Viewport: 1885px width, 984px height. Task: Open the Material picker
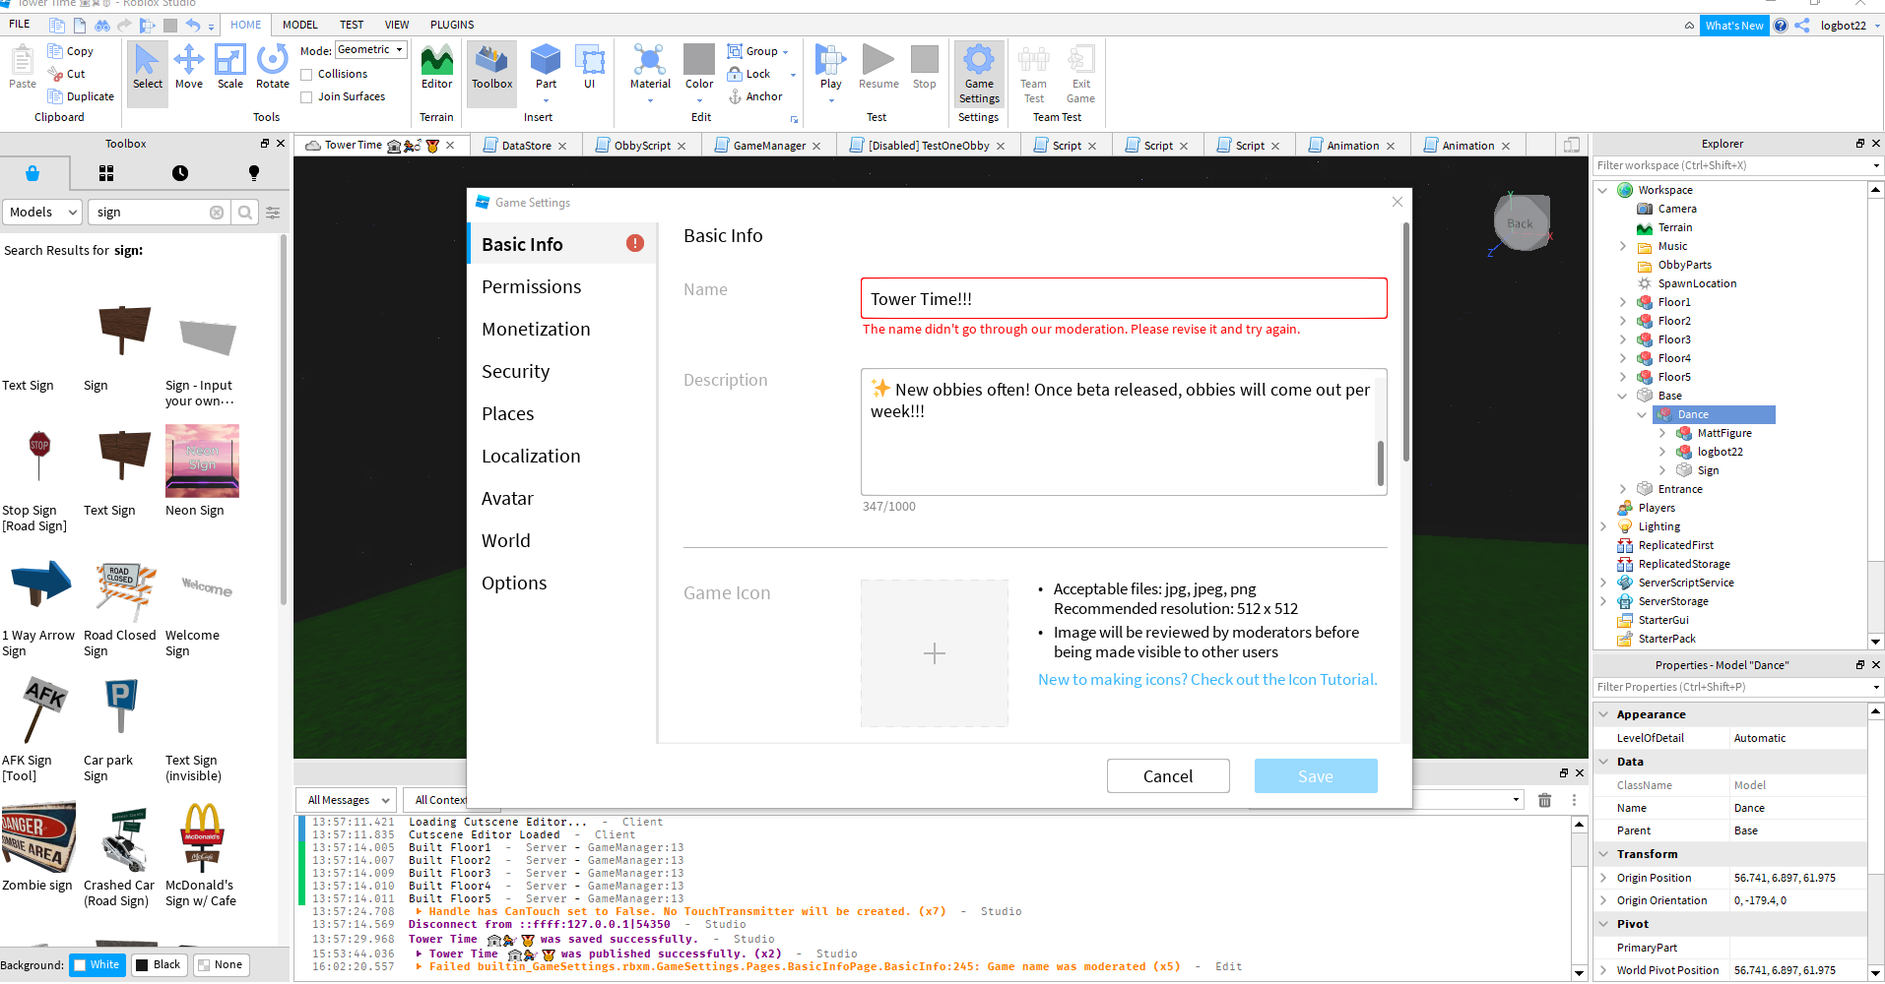pos(650,66)
